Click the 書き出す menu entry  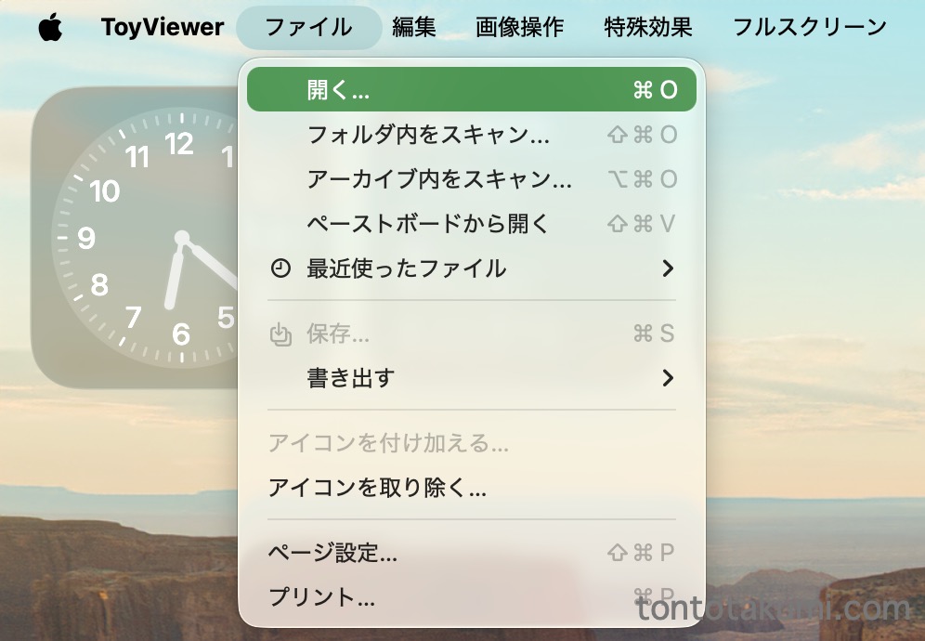pos(351,378)
